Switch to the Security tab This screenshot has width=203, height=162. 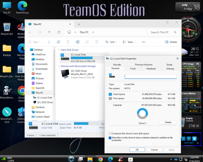tap(117, 64)
